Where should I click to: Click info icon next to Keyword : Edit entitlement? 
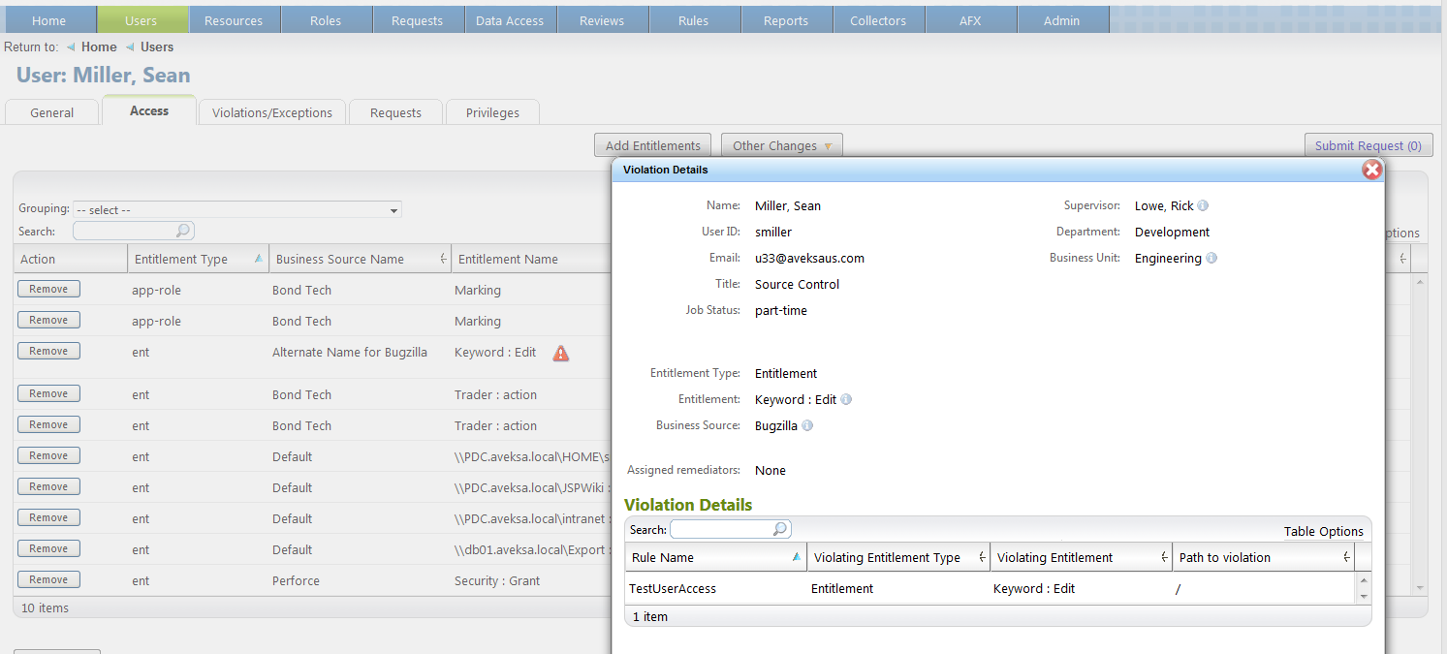pyautogui.click(x=846, y=399)
